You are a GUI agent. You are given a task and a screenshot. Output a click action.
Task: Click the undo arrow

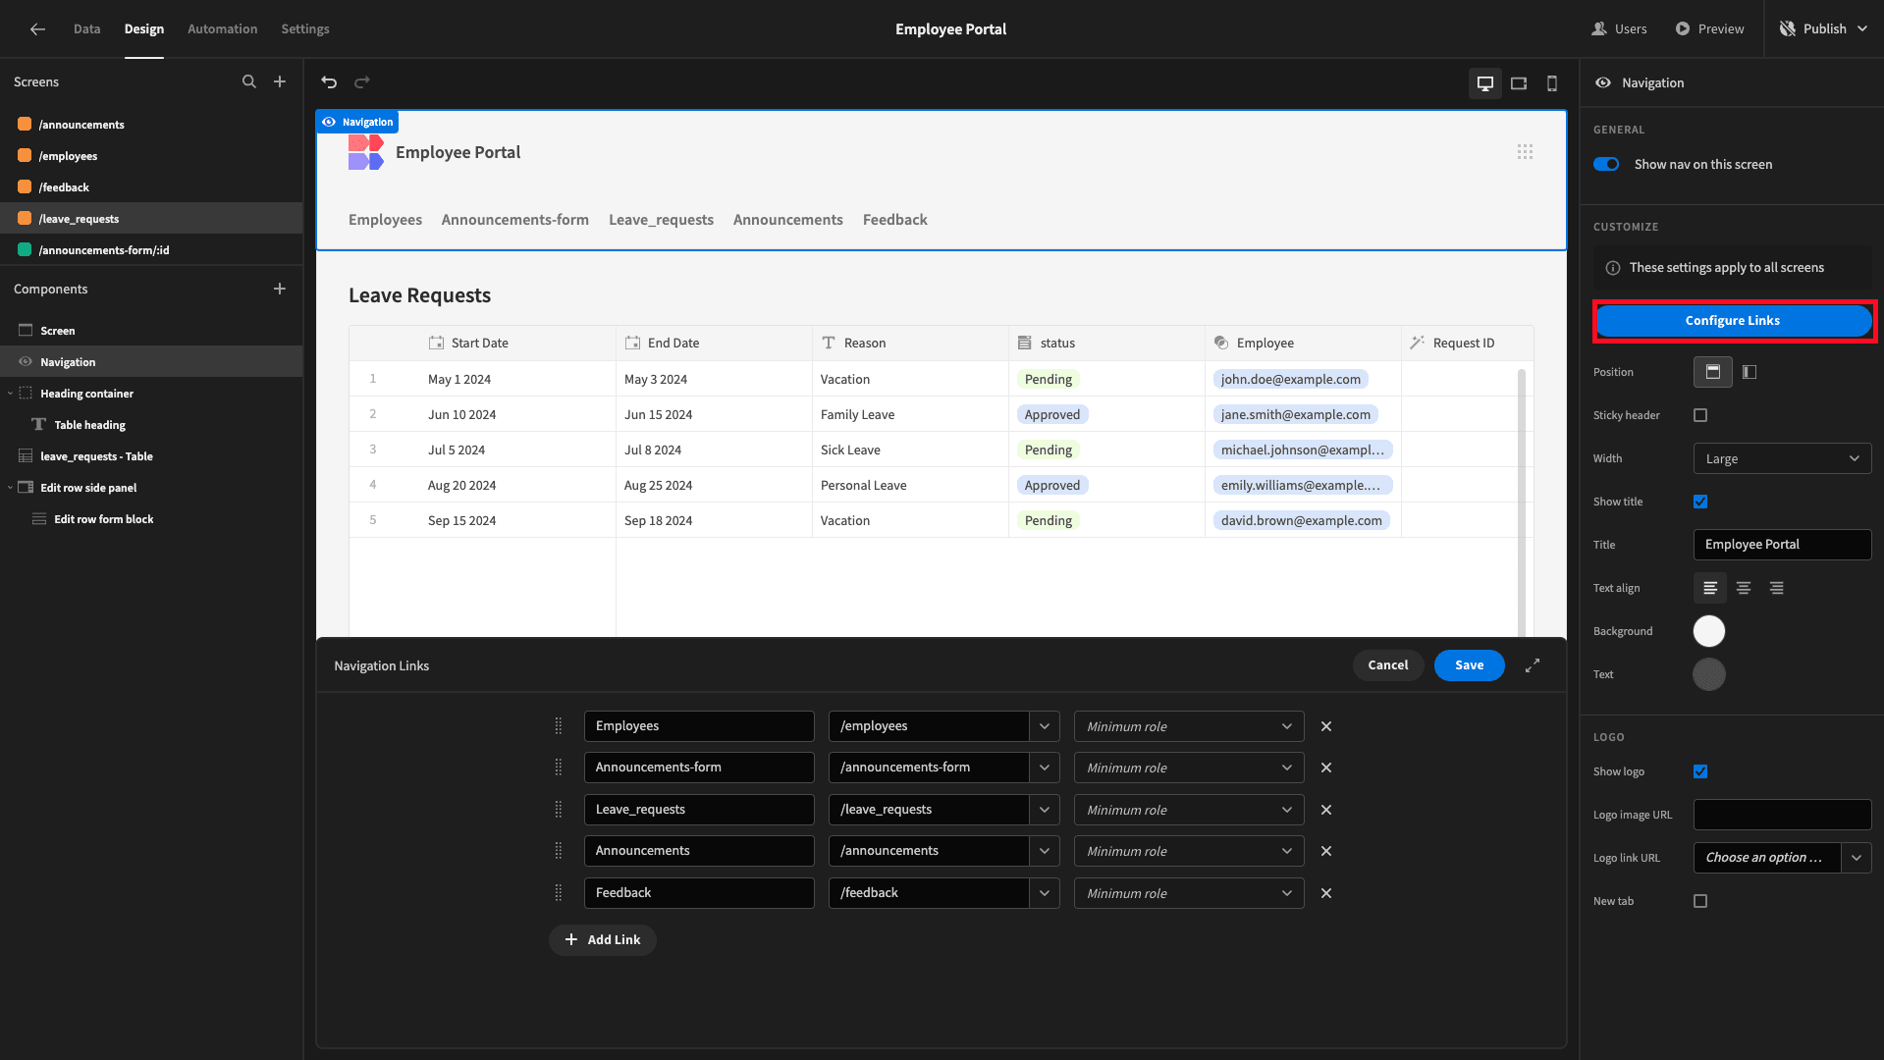(x=330, y=82)
